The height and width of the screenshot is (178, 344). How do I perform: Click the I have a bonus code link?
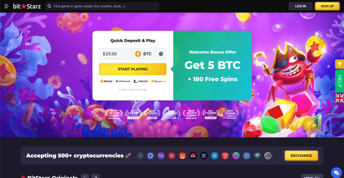pos(133,90)
